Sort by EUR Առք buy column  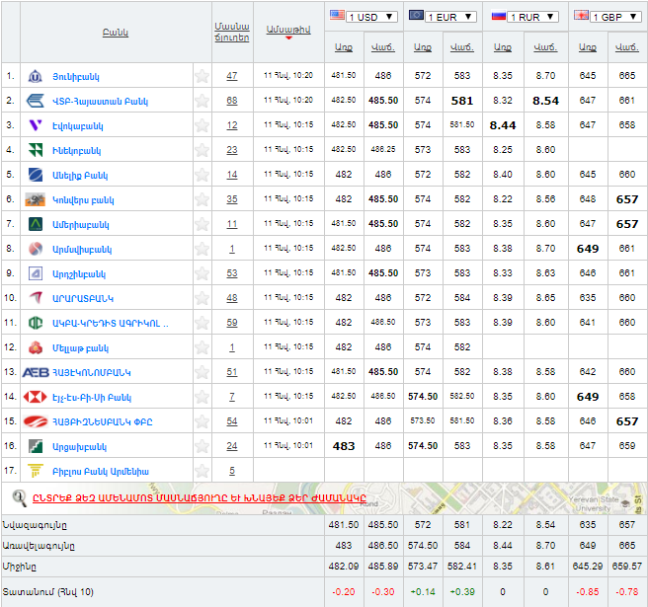(x=423, y=47)
